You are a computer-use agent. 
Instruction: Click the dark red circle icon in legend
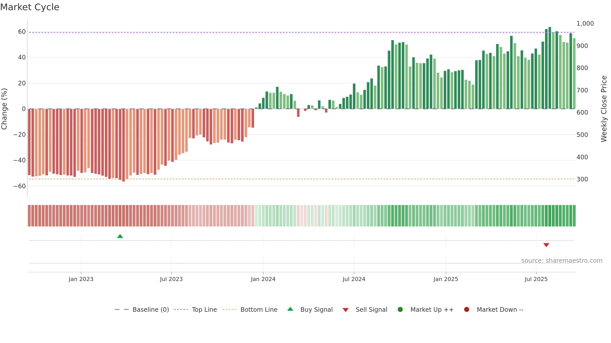(x=467, y=309)
